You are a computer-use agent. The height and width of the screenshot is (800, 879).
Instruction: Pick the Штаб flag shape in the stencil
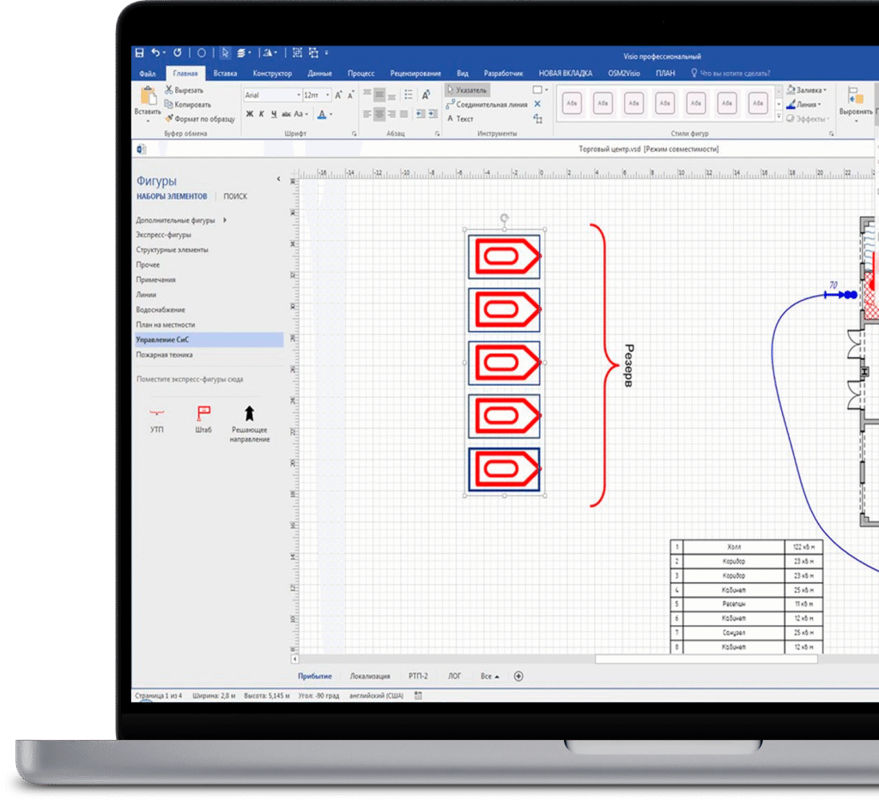point(203,413)
